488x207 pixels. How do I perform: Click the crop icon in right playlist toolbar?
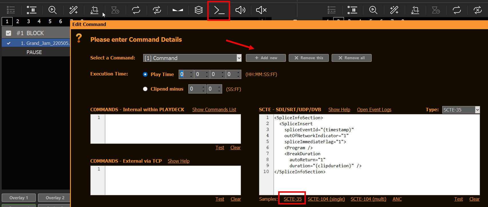(x=415, y=10)
